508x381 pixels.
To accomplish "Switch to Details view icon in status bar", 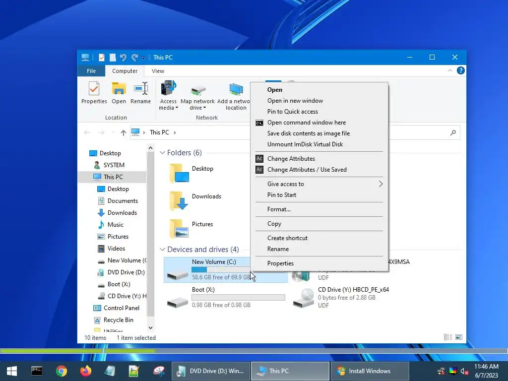I will pos(448,337).
